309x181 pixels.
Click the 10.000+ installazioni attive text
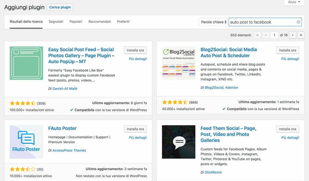click(x=31, y=176)
